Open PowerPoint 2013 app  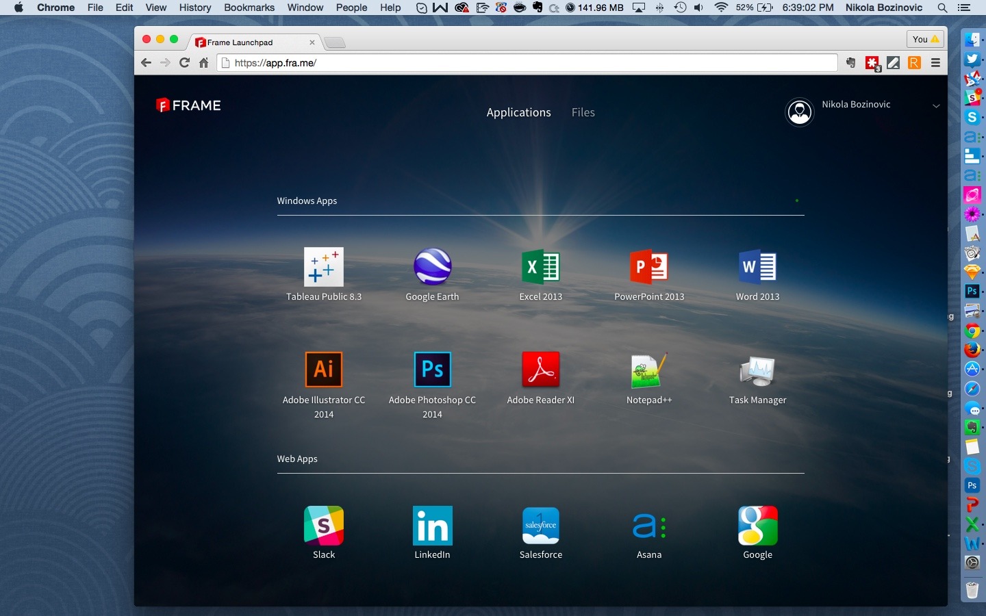coord(648,268)
